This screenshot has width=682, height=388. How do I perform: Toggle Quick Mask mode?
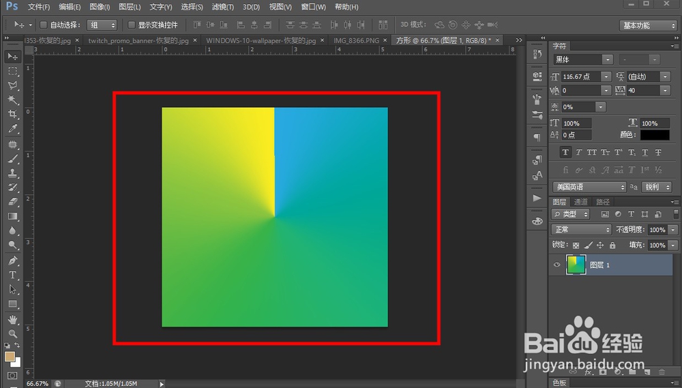point(12,376)
